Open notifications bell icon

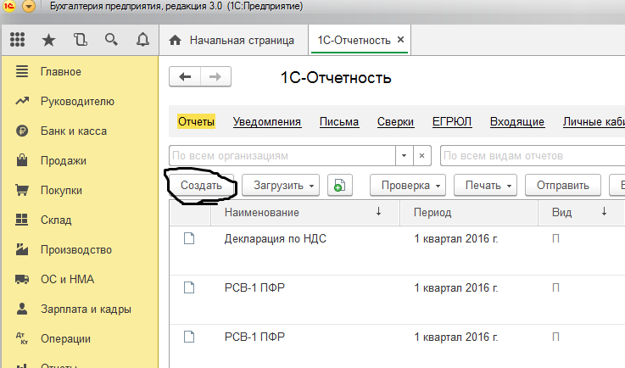coord(142,40)
